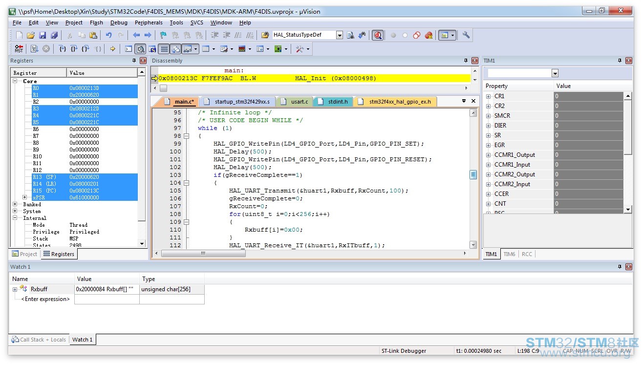Switch to the stdint.h tab
642x365 pixels.
pos(333,102)
